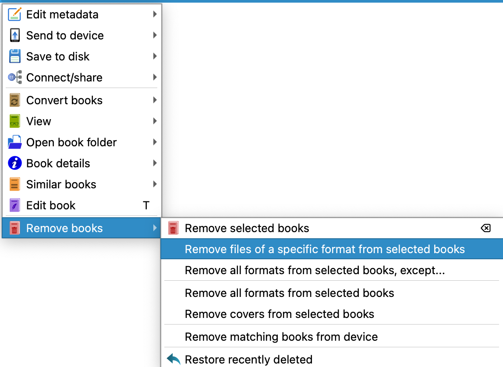503x367 pixels.
Task: Select Remove all formats from selected books
Action: coord(289,293)
